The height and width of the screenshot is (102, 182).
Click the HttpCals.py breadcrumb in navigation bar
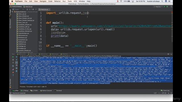pos(28,7)
